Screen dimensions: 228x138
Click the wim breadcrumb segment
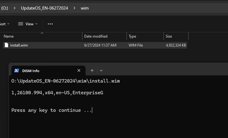[x=85, y=8]
